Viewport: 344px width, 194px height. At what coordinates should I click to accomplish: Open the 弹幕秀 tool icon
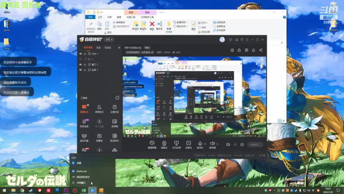click(x=99, y=138)
